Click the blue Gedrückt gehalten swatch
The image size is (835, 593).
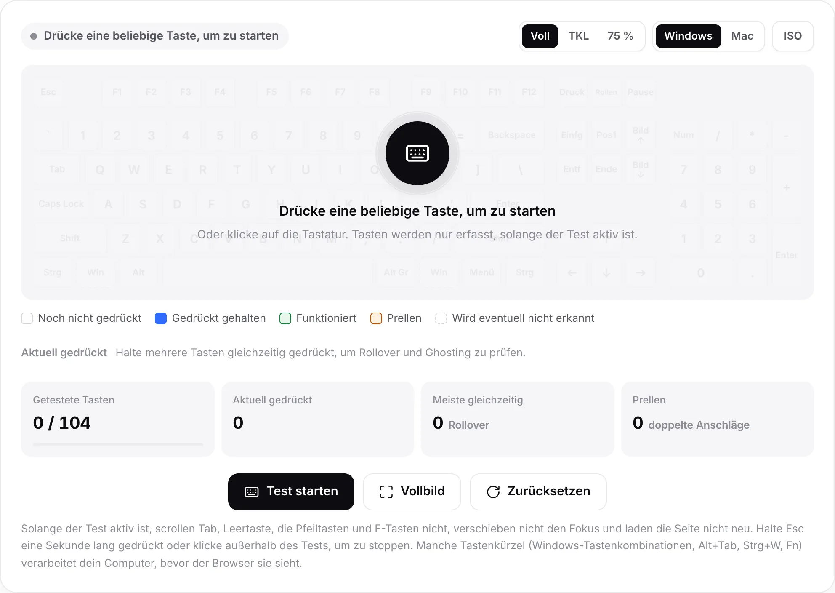[x=161, y=318]
